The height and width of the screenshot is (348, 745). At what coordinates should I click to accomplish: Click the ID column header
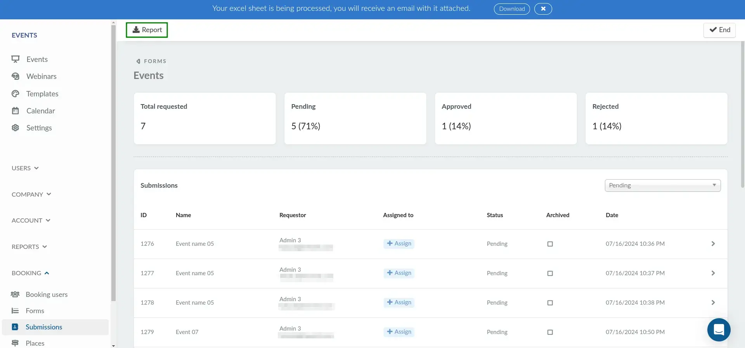[144, 215]
